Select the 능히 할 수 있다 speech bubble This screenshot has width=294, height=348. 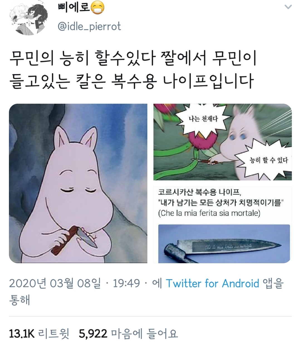tap(265, 160)
